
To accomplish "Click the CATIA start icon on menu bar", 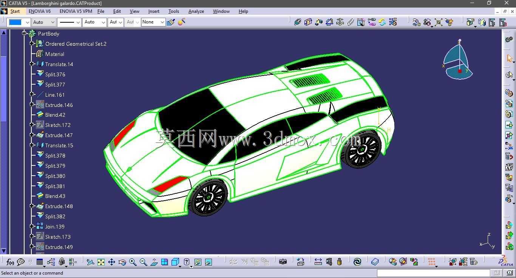I will (x=4, y=11).
